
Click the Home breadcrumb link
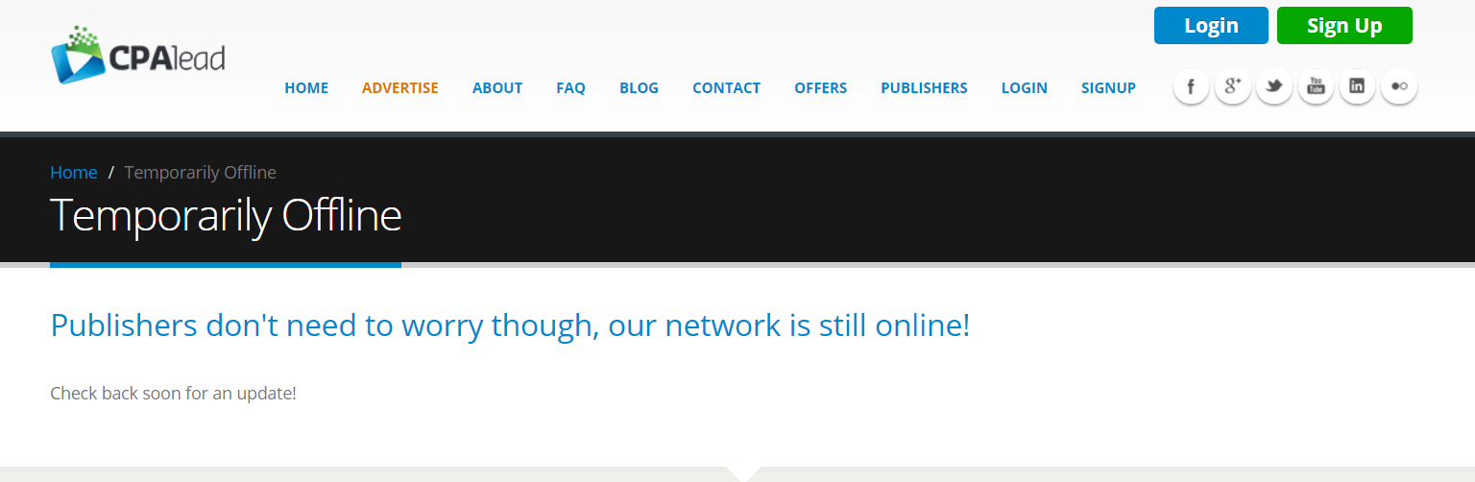click(74, 173)
